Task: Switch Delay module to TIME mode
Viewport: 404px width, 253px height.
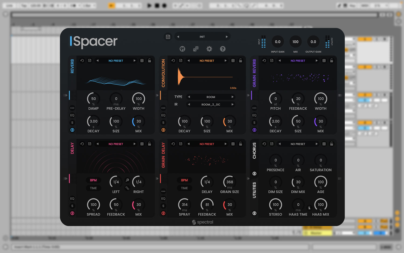Action: (x=93, y=188)
